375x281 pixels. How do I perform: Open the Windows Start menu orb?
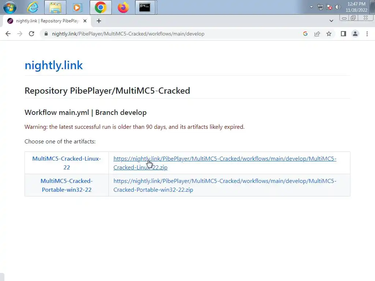tap(10, 7)
